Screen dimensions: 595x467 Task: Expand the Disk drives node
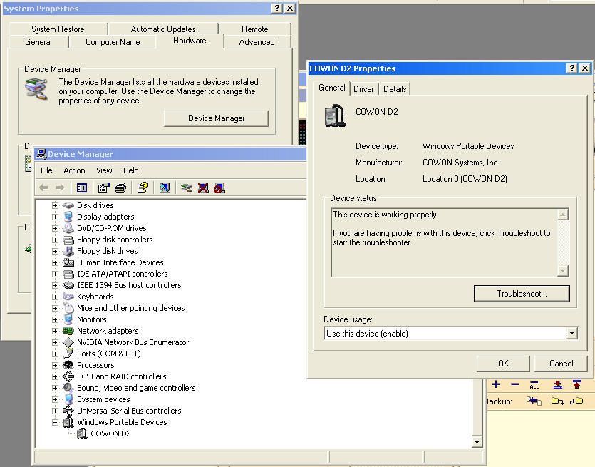pyautogui.click(x=55, y=205)
